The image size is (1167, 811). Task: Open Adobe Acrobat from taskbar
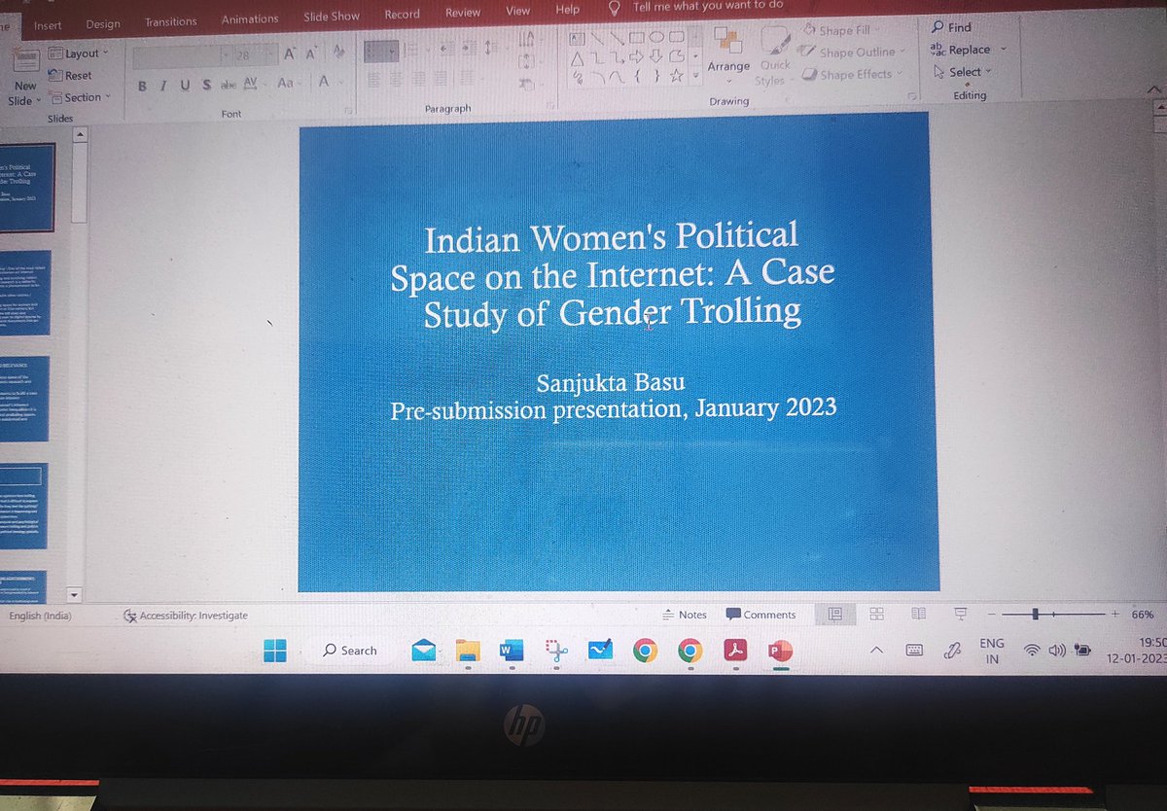[x=734, y=651]
